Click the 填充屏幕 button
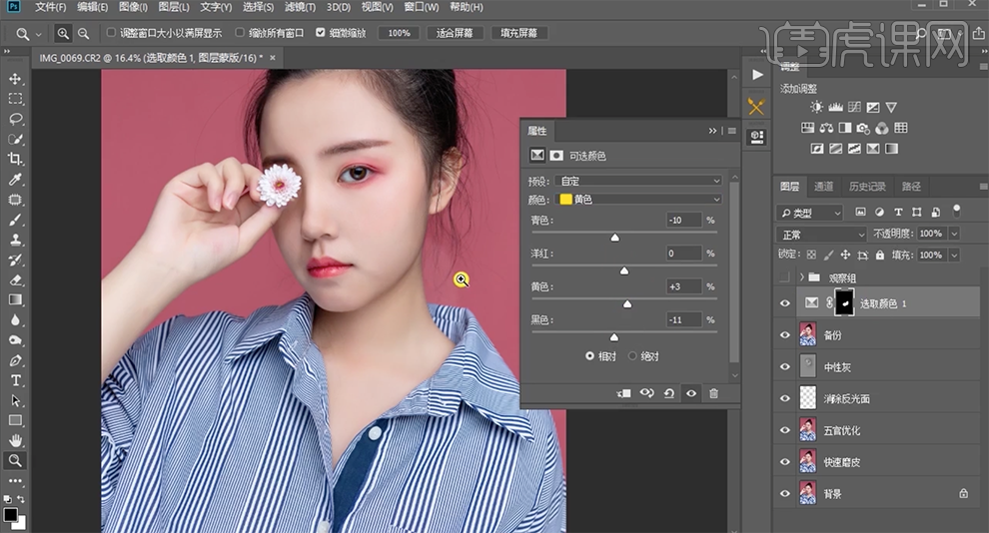 (518, 33)
